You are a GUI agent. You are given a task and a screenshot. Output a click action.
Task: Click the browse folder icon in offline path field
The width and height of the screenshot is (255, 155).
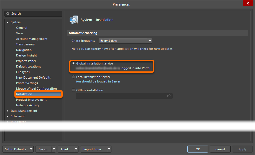(x=169, y=96)
